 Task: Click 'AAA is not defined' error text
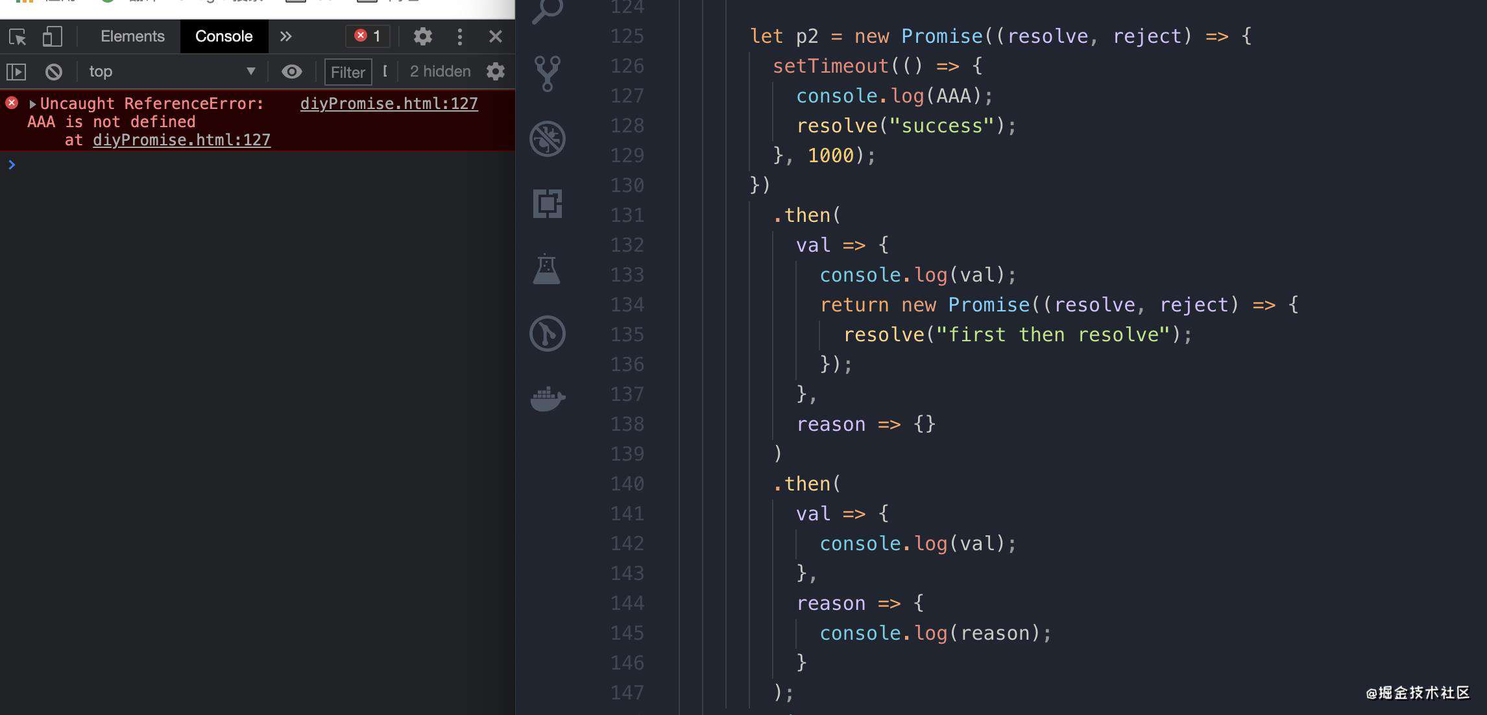coord(111,121)
